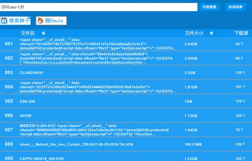Open result 001 file name entry
The height and width of the screenshot is (161, 252).
[x=98, y=44]
